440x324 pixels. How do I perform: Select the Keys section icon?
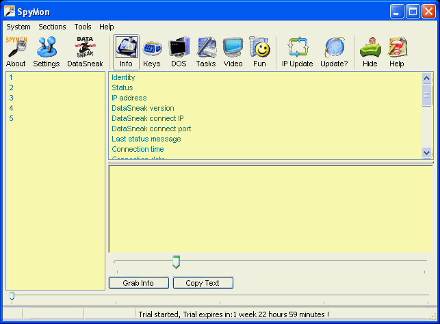[152, 52]
